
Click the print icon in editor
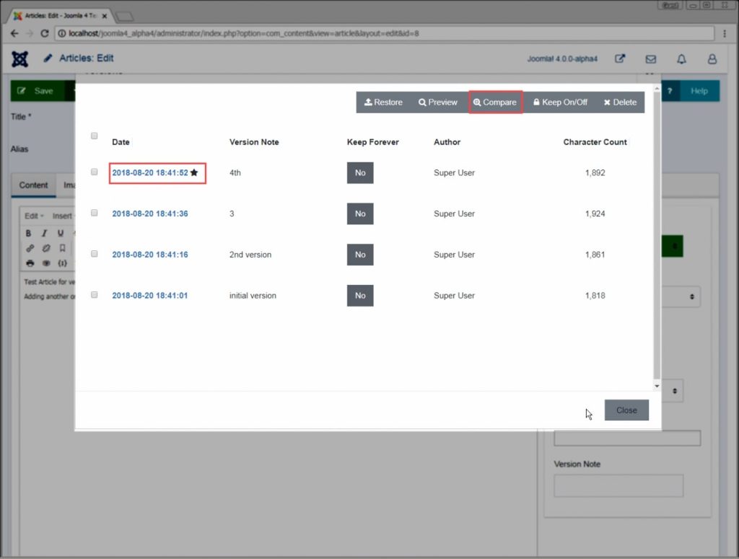click(x=30, y=263)
